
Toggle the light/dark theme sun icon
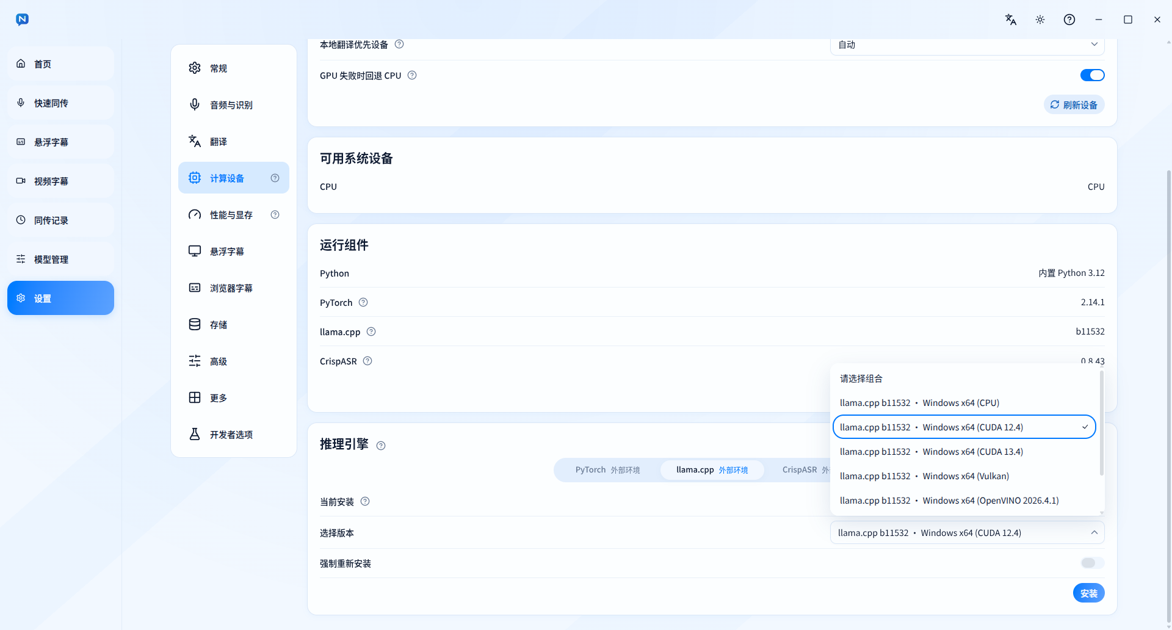pos(1040,20)
